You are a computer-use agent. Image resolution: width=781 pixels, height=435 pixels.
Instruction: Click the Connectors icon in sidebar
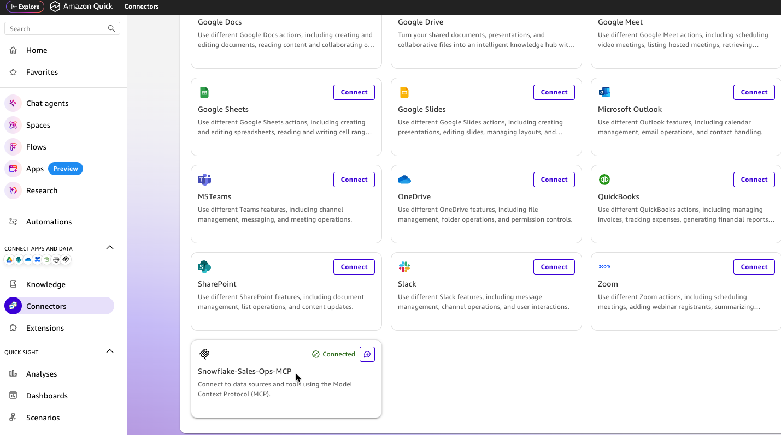point(13,306)
